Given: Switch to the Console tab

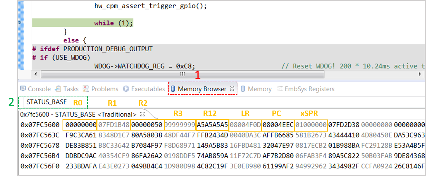Looking at the screenshot, I should coord(36,89).
